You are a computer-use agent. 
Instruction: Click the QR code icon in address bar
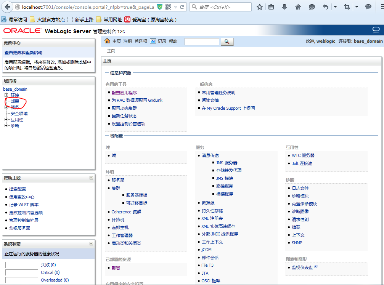[x=168, y=7]
